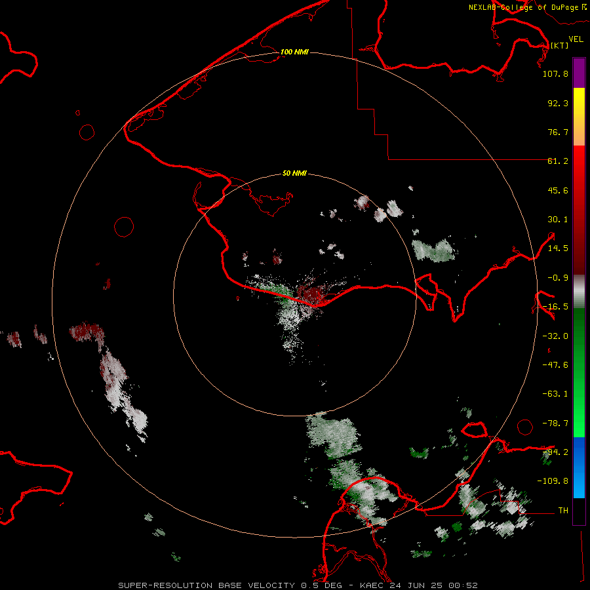Click the -16.5 velocity legend value
The width and height of the screenshot is (590, 590).
coord(555,307)
